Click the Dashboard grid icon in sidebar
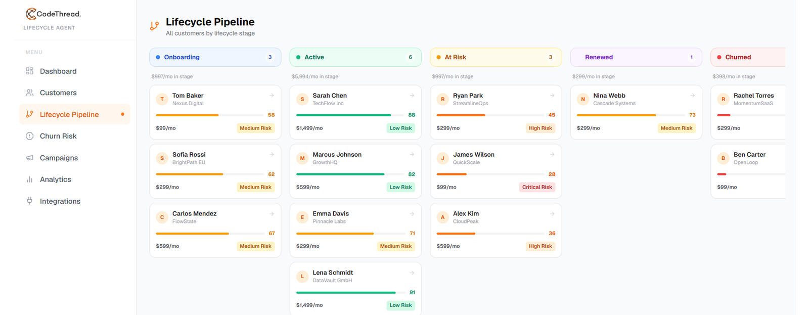This screenshot has height=315, width=809. (29, 71)
